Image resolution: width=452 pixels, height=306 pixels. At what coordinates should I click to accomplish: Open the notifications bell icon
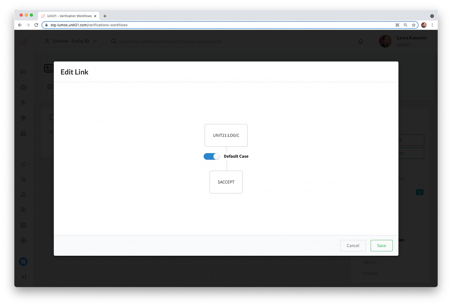(361, 41)
